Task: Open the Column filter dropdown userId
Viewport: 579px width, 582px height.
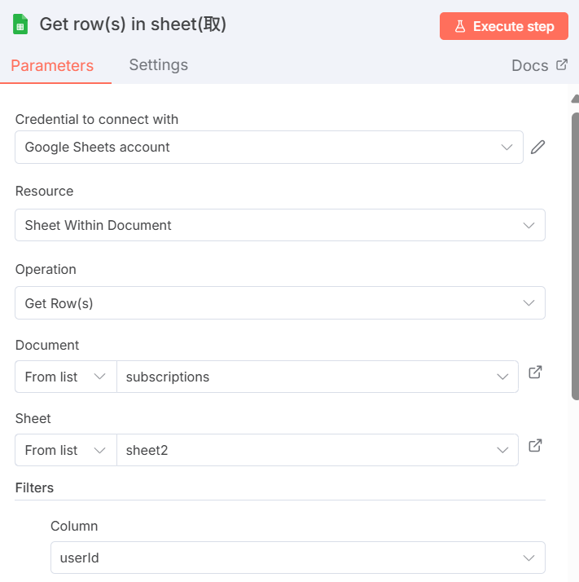Action: tap(297, 558)
